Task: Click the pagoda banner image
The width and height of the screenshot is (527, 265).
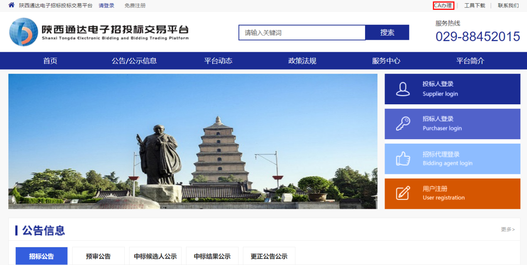Action: [x=193, y=141]
